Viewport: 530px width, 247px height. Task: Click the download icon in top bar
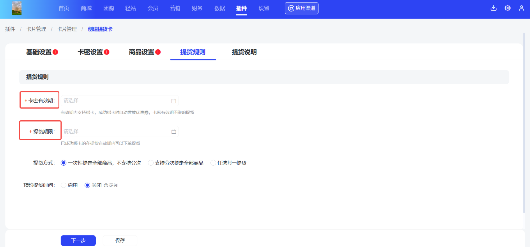point(493,8)
